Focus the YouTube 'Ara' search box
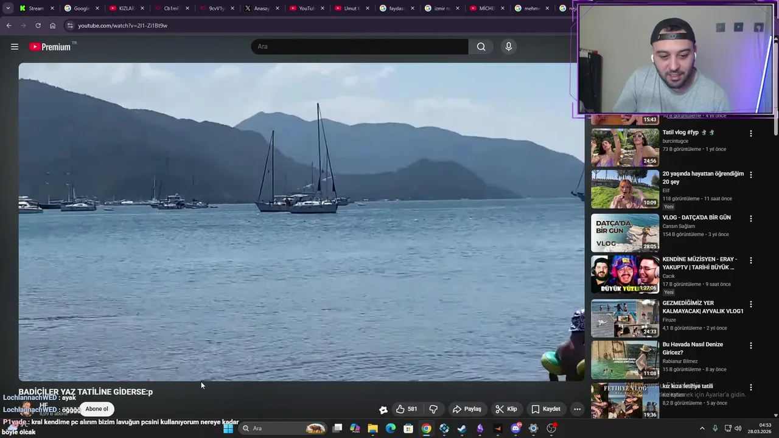 tap(360, 47)
